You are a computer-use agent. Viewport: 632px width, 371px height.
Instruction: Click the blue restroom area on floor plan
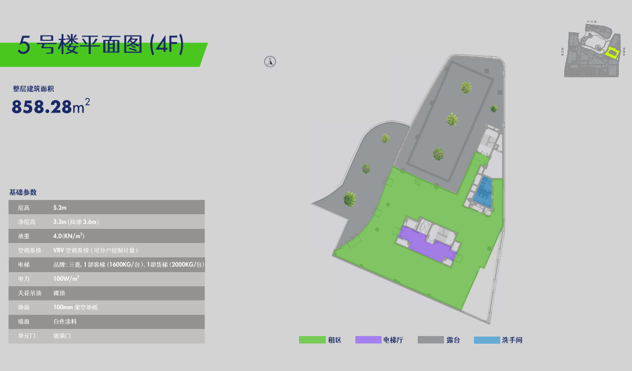point(483,191)
